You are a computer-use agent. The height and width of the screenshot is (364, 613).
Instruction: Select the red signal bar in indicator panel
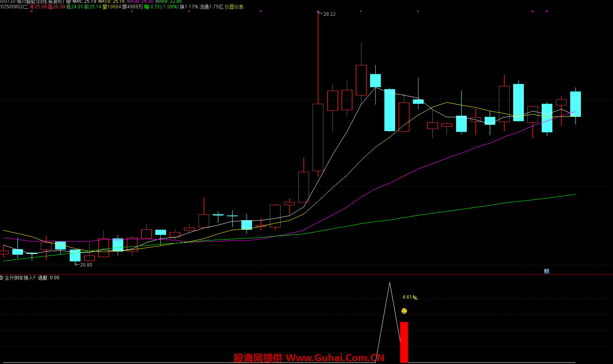[x=404, y=342]
